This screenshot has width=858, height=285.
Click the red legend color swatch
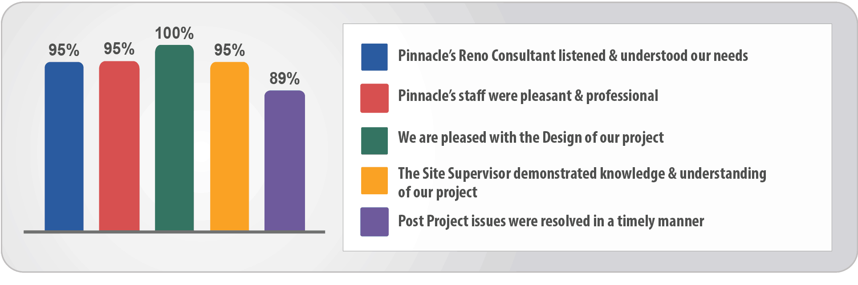[374, 98]
